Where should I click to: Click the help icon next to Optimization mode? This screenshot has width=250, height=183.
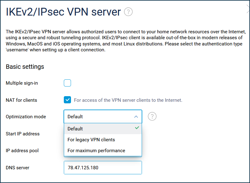[x=152, y=116]
